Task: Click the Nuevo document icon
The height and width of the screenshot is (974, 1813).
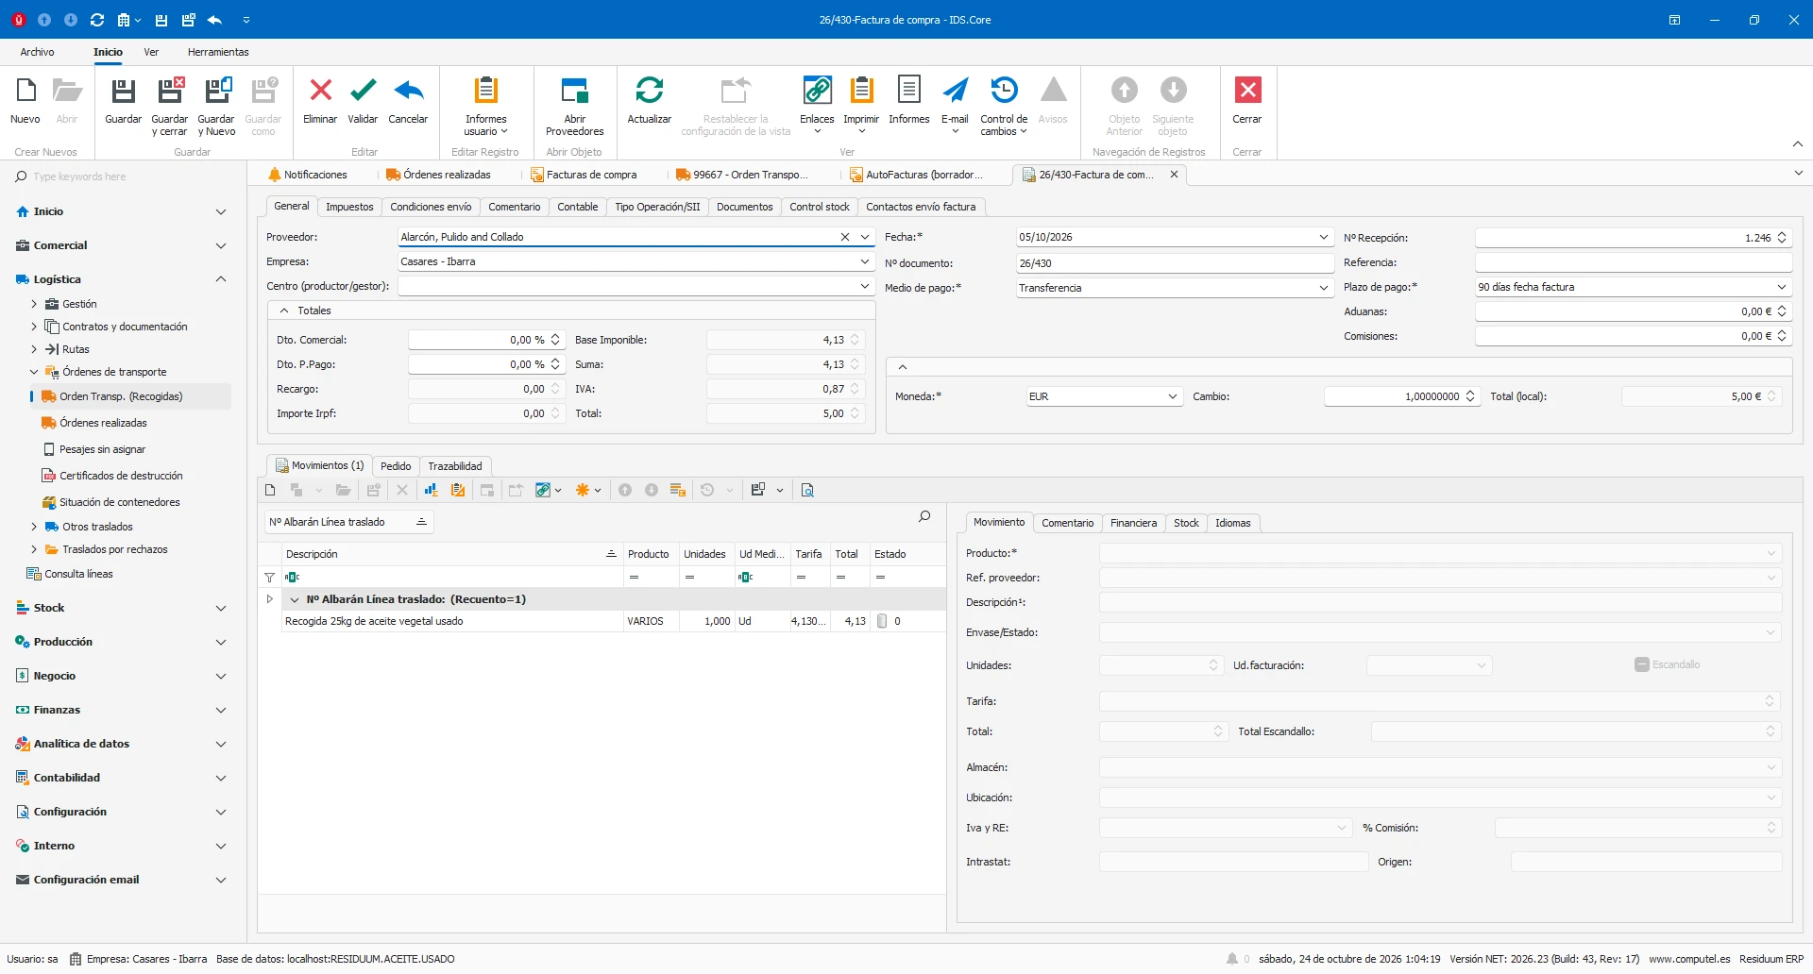Action: pos(25,91)
